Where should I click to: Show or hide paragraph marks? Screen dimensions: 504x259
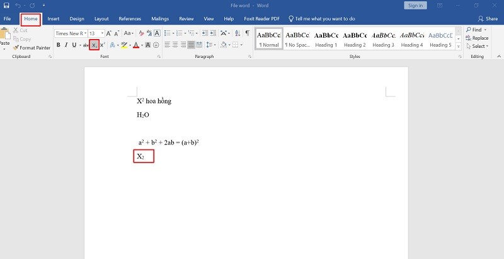(x=247, y=33)
